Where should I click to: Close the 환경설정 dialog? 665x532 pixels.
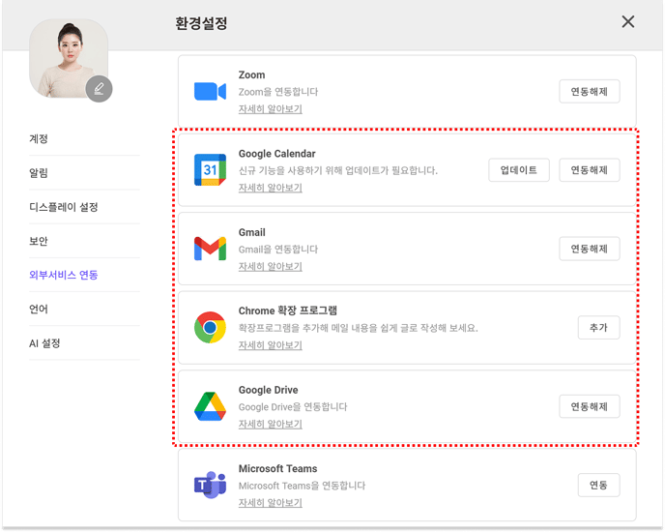[x=627, y=21]
